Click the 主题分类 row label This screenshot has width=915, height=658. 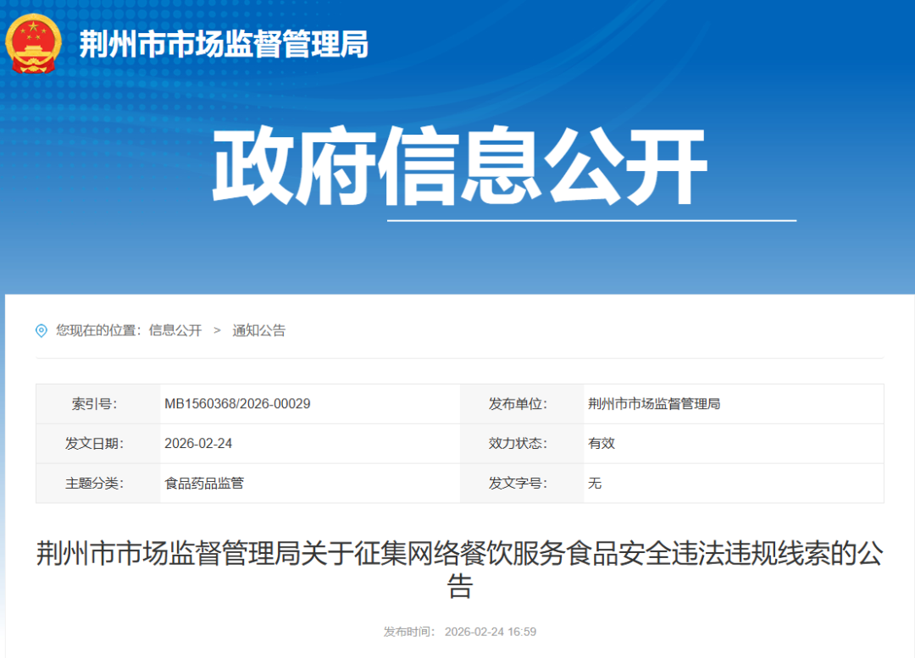[x=96, y=483]
